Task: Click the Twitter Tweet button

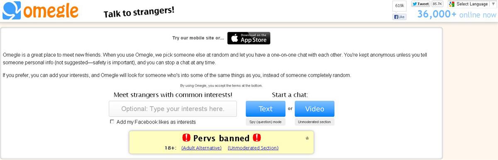Action: click(420, 4)
